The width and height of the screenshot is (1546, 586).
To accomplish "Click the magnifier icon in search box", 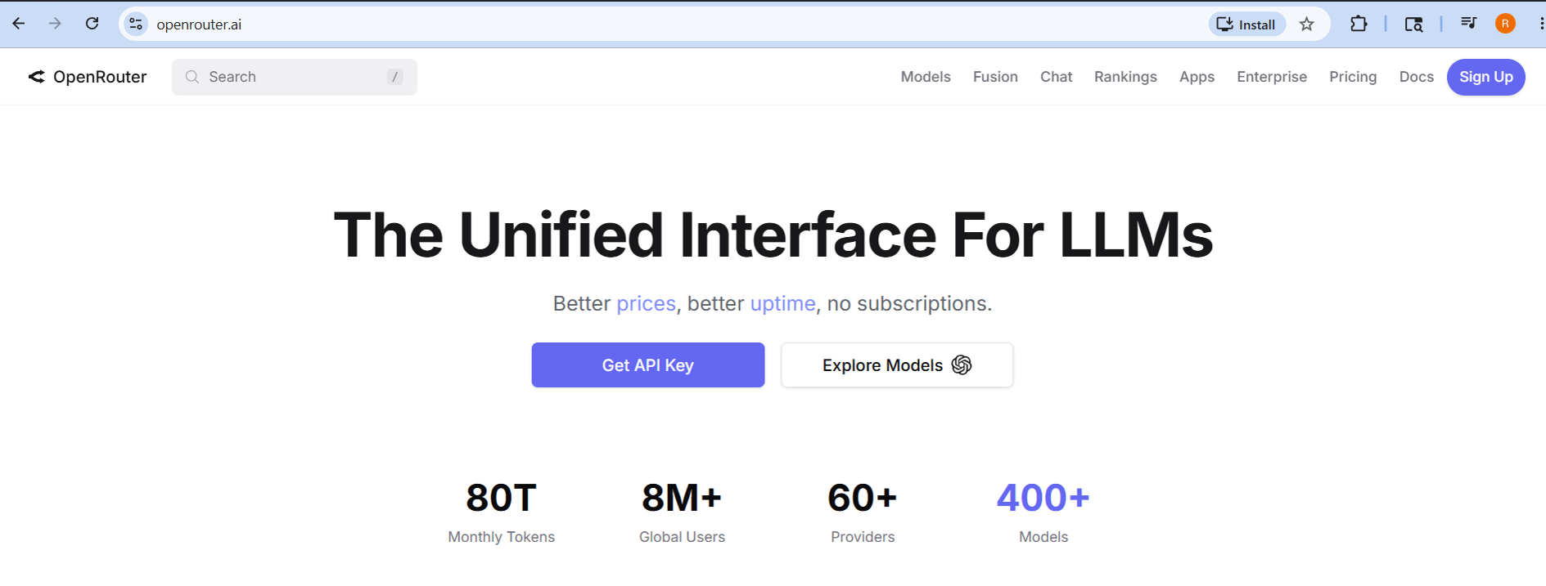I will pyautogui.click(x=192, y=77).
